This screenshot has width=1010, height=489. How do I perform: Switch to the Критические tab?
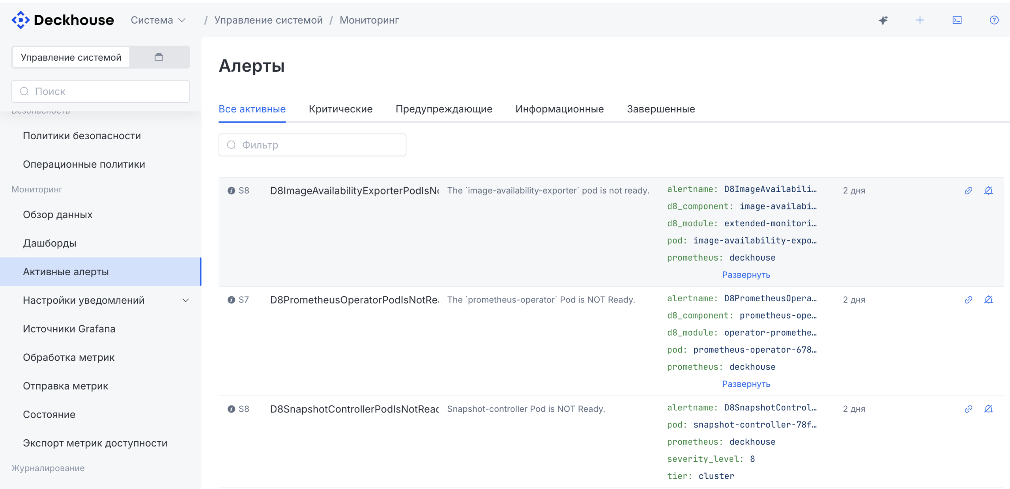[x=340, y=109]
